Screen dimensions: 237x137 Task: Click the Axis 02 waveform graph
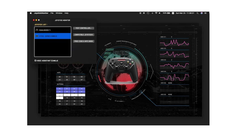[x=174, y=54]
